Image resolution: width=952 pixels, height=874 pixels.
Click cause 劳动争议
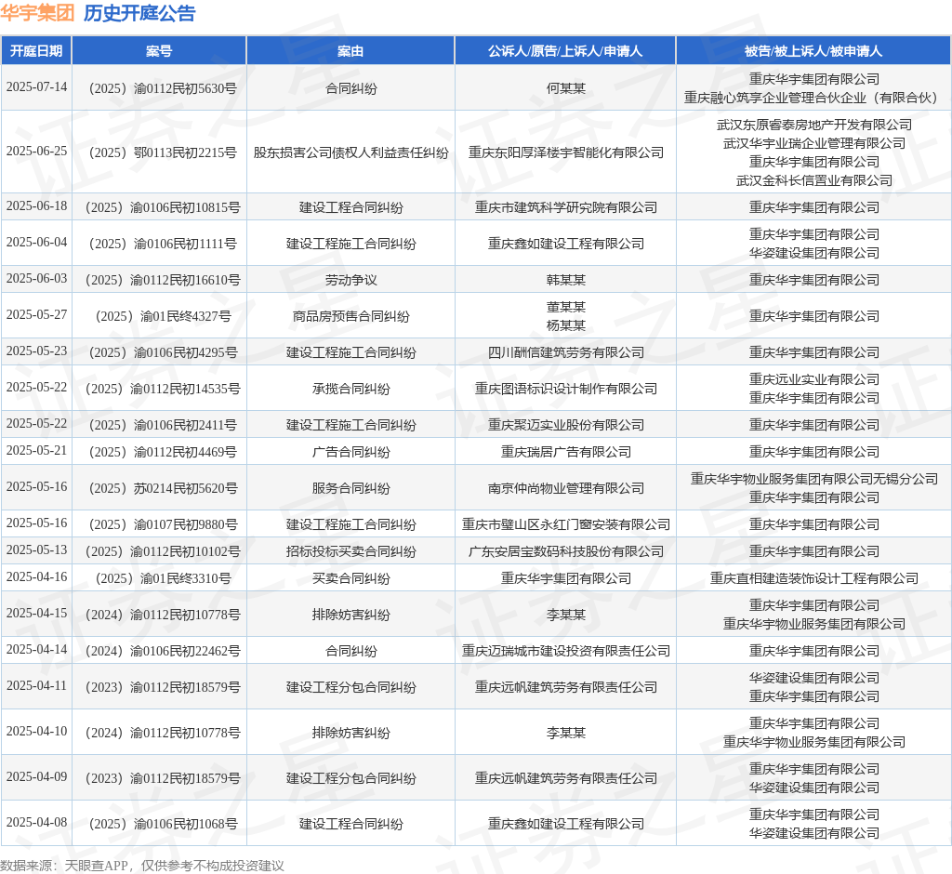coord(350,280)
